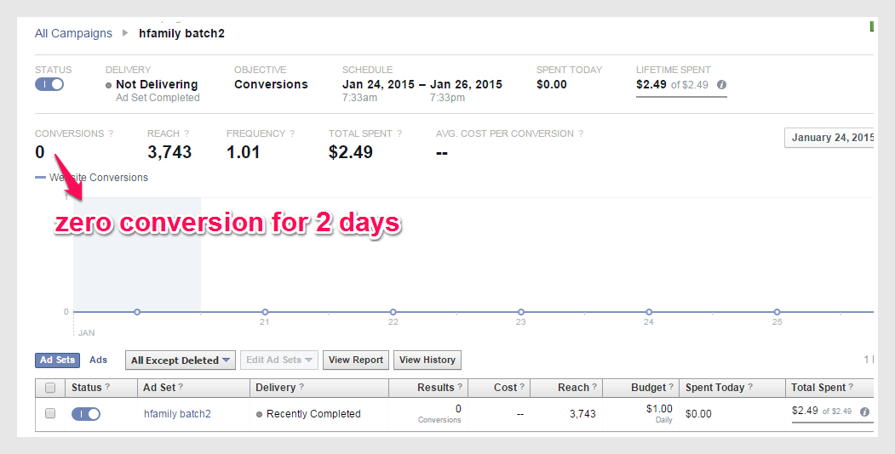Open the All Except Deleted dropdown
895x454 pixels.
pyautogui.click(x=180, y=360)
